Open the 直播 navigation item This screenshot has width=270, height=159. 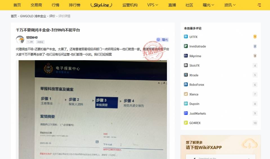point(172,5)
